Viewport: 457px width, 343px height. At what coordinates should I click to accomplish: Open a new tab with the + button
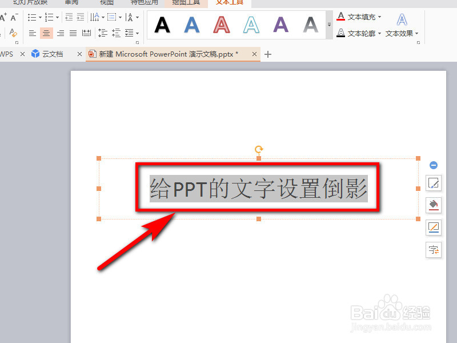pyautogui.click(x=268, y=54)
